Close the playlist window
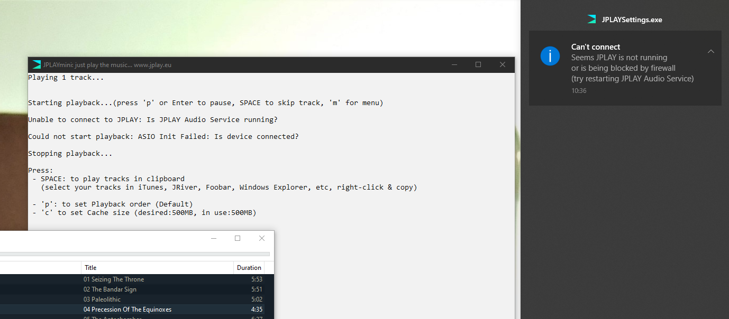729x319 pixels. click(261, 238)
